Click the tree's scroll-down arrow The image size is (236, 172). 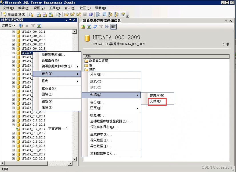pyautogui.click(x=75, y=159)
